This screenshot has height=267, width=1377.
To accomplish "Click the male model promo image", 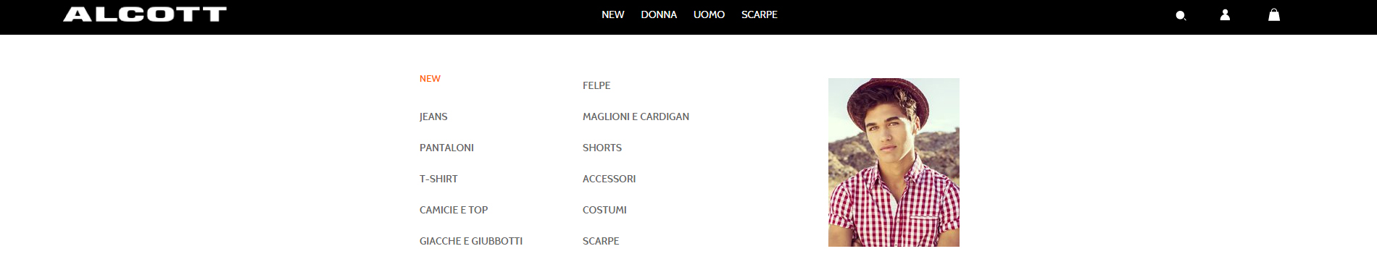I will [894, 162].
